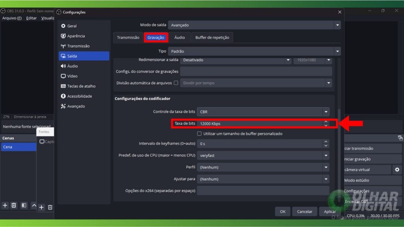This screenshot has width=404, height=227.
Task: Click the virtual camera gear icon
Action: 397,169
